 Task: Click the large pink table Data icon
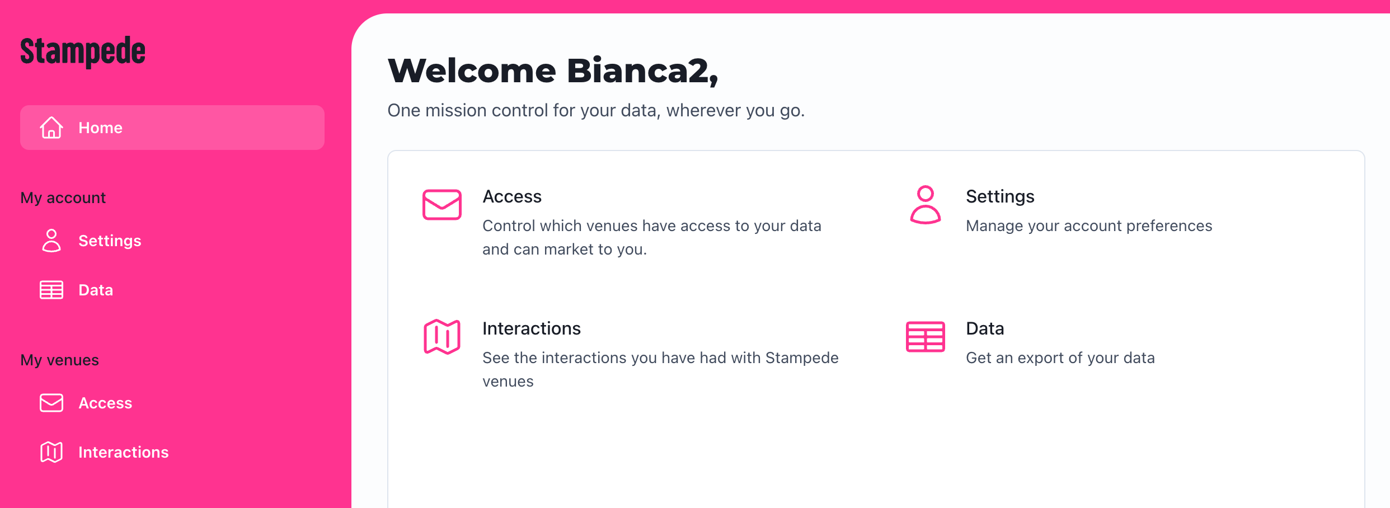click(x=926, y=337)
